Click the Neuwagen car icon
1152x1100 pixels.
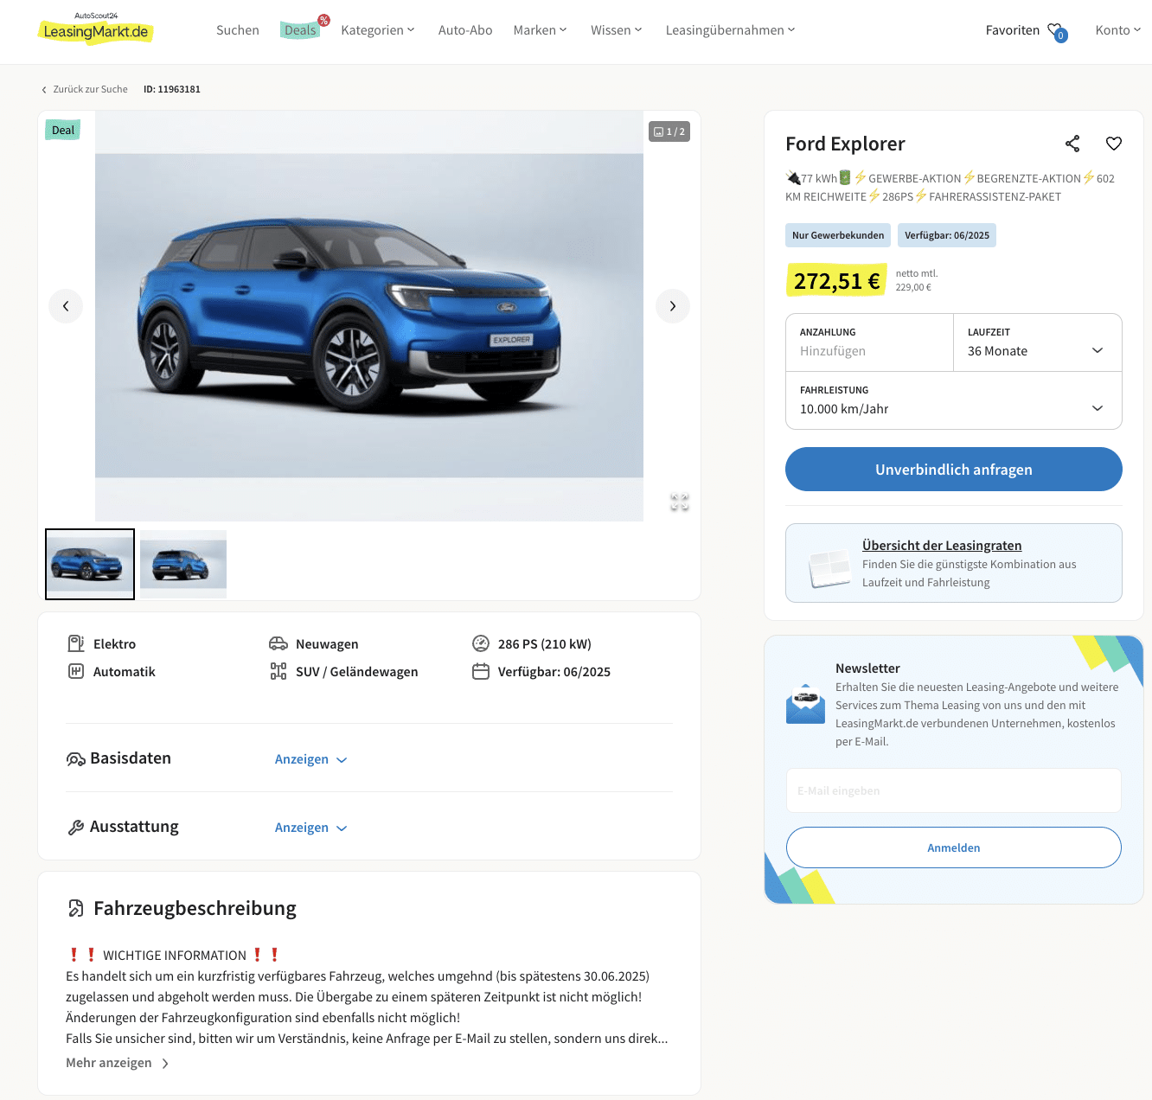point(278,643)
